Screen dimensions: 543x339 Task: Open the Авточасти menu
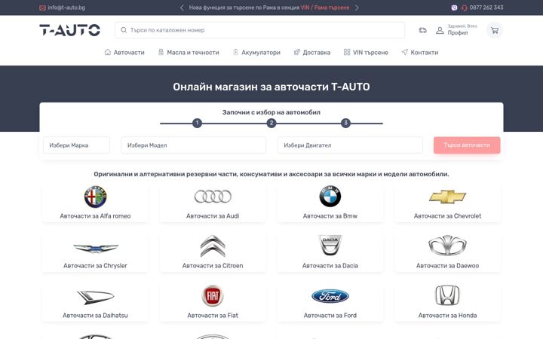pos(129,53)
